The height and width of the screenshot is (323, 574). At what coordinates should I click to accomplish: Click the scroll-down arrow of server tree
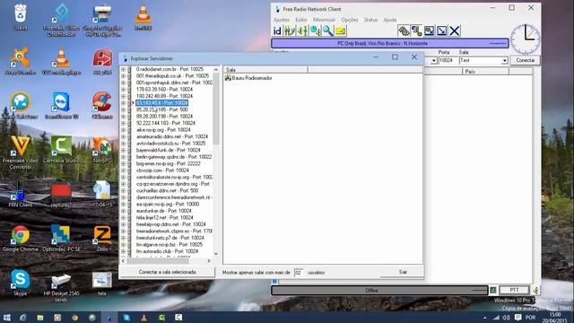215,254
